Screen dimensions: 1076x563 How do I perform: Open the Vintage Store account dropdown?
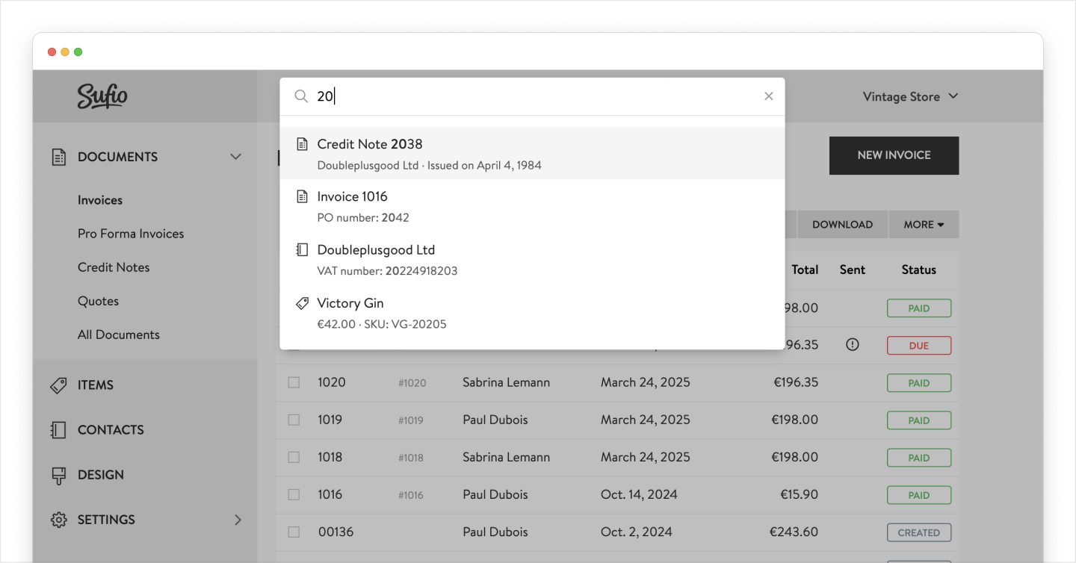pos(909,96)
